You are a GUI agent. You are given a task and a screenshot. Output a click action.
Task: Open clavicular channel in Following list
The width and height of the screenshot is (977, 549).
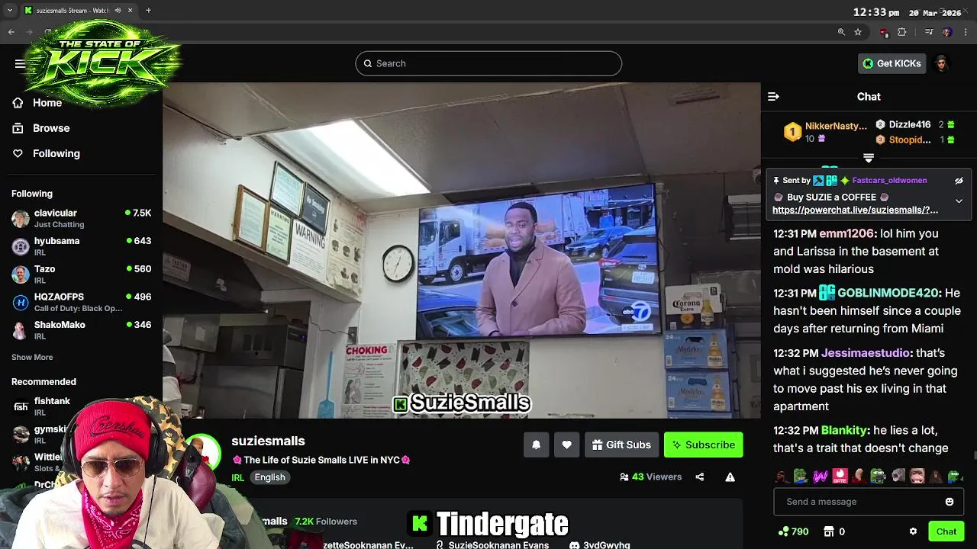pyautogui.click(x=81, y=218)
